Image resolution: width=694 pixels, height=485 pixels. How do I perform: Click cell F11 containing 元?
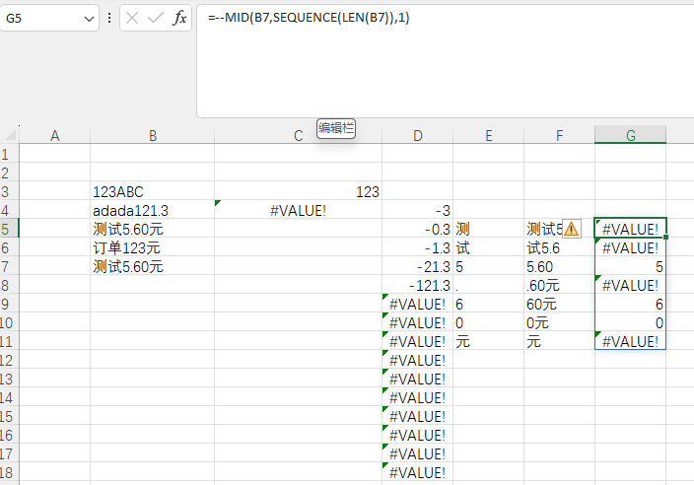click(x=559, y=341)
